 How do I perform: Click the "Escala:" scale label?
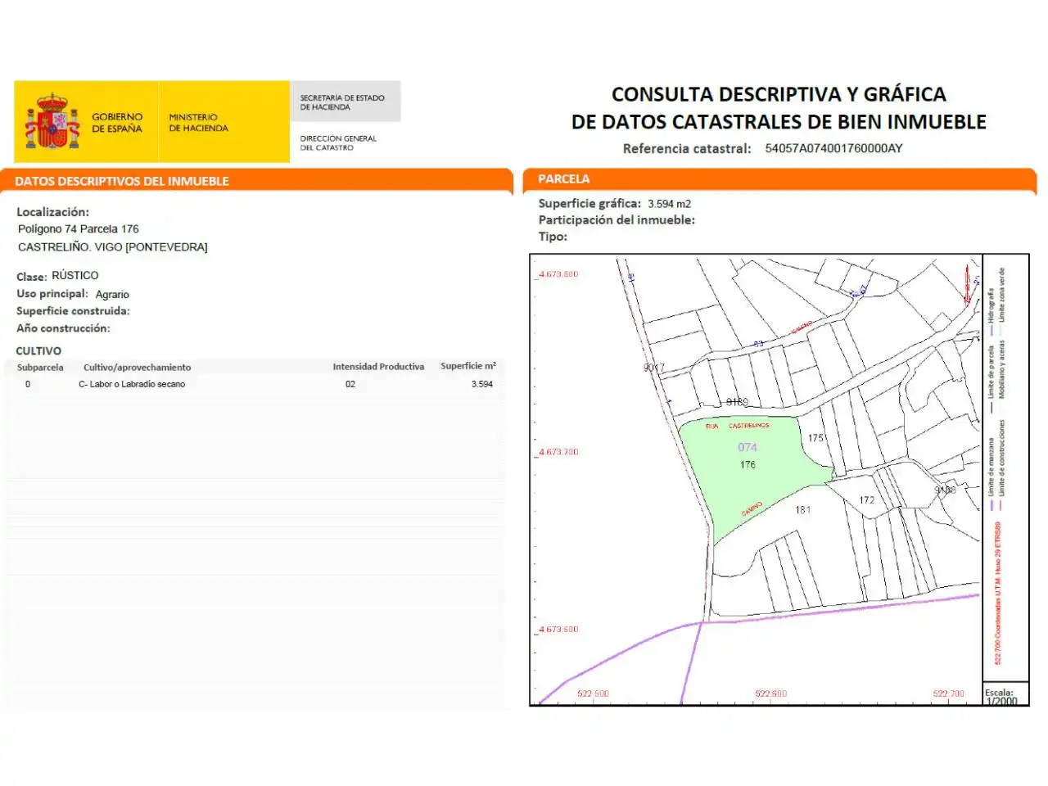tap(999, 693)
